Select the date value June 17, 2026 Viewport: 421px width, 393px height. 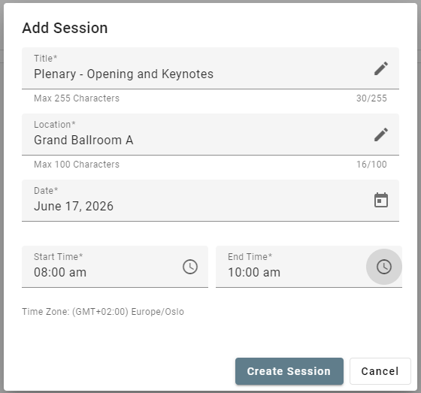74,206
